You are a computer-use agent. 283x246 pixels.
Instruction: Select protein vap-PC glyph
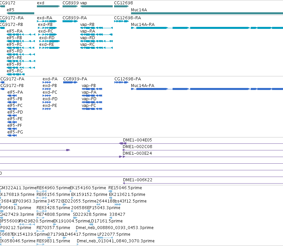click(92, 109)
